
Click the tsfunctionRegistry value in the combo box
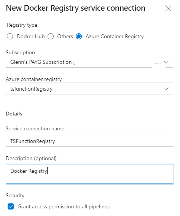pyautogui.click(x=31, y=89)
